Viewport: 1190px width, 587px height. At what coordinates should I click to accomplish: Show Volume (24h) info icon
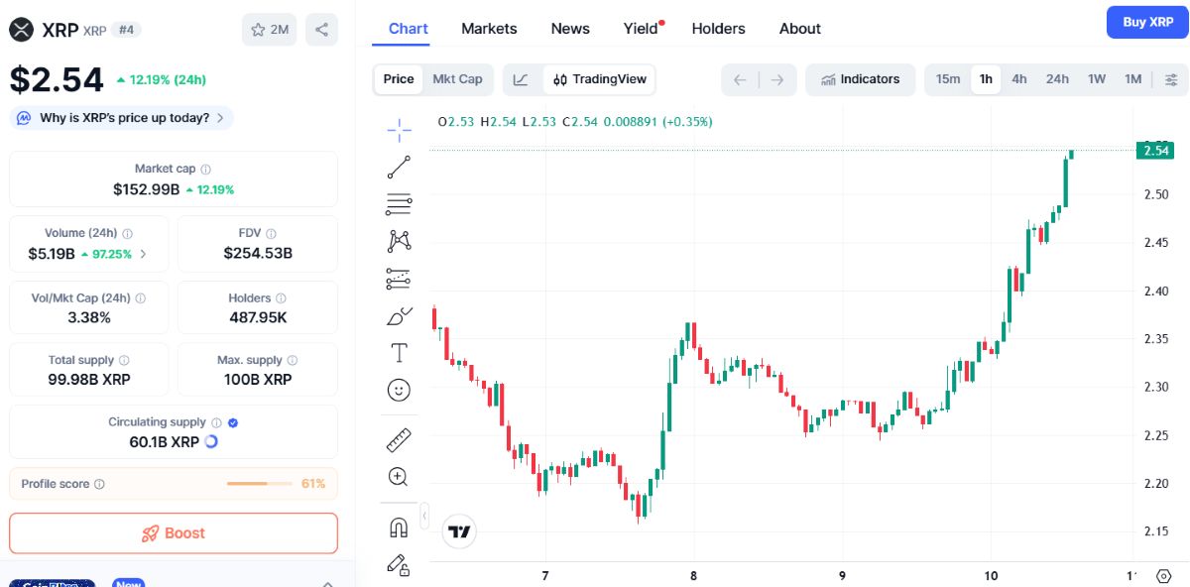pyautogui.click(x=128, y=234)
